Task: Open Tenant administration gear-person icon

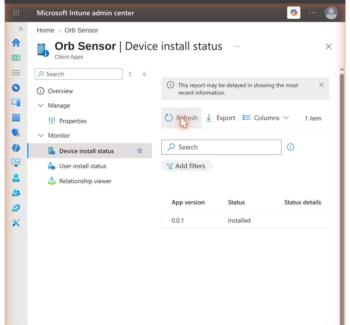Action: (x=16, y=208)
